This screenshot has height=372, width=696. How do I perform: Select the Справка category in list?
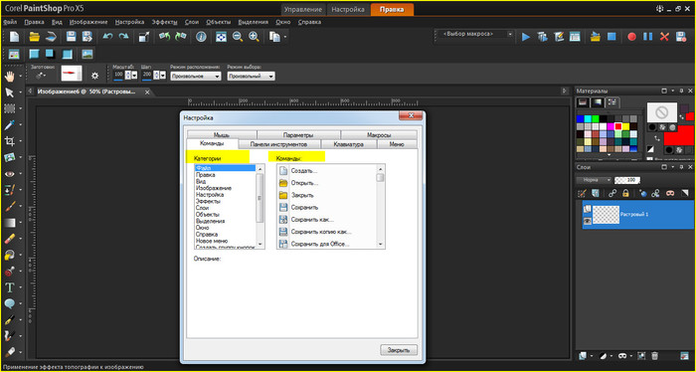pyautogui.click(x=207, y=234)
